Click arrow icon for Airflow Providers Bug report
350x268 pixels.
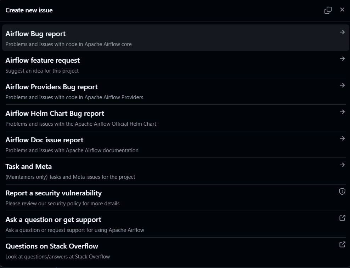coord(342,85)
